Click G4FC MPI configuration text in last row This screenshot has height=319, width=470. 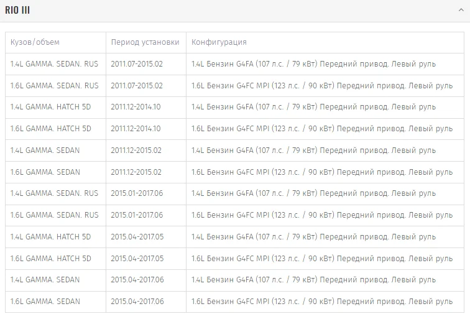[252, 302]
